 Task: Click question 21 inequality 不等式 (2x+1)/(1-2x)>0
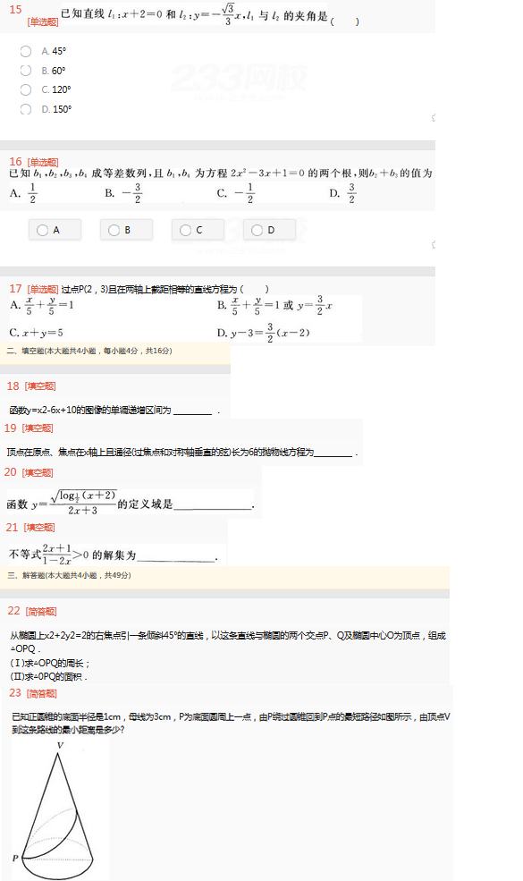pyautogui.click(x=49, y=555)
